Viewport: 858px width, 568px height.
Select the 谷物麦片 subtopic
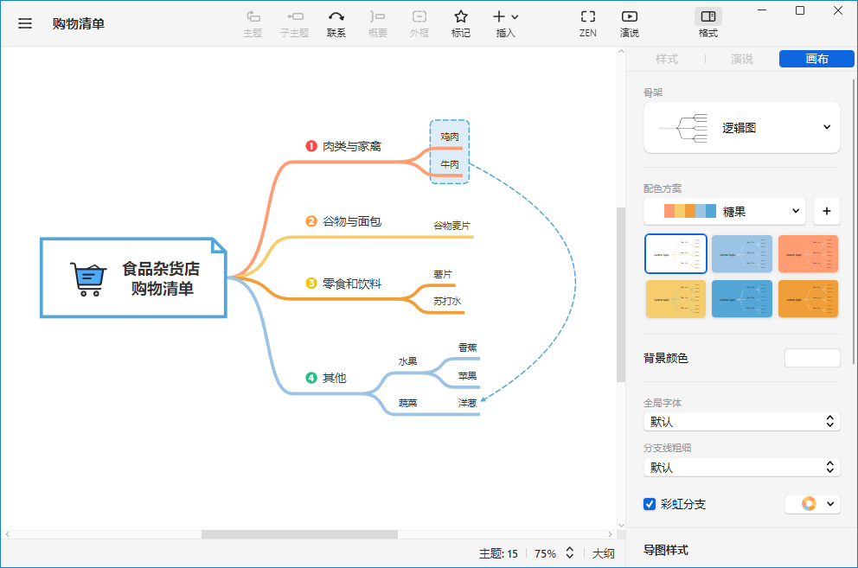(451, 226)
